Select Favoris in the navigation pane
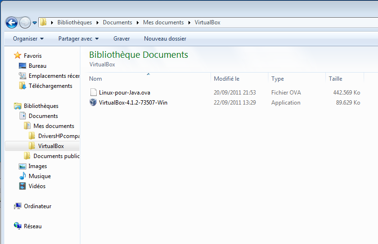Image resolution: width=378 pixels, height=244 pixels. coord(33,56)
